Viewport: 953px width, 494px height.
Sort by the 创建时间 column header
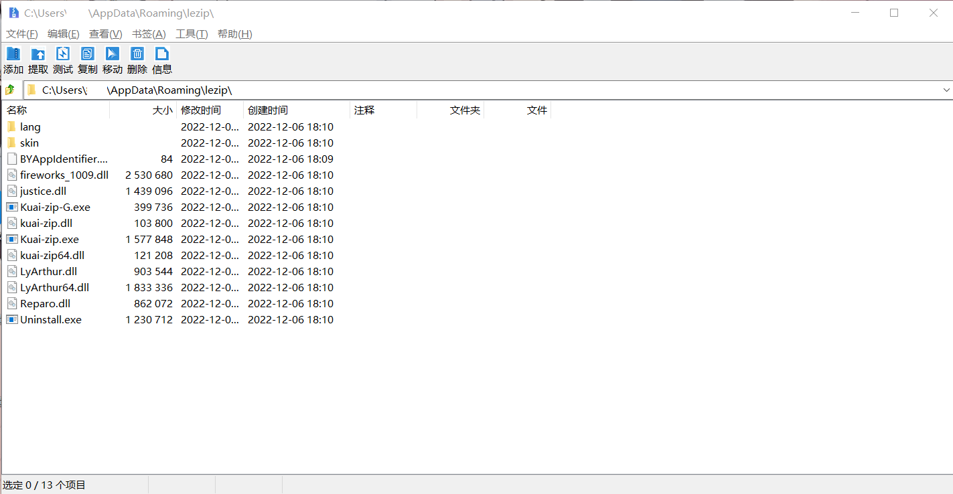tap(297, 110)
